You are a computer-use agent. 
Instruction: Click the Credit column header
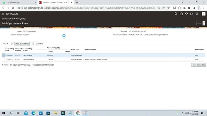click(67, 52)
